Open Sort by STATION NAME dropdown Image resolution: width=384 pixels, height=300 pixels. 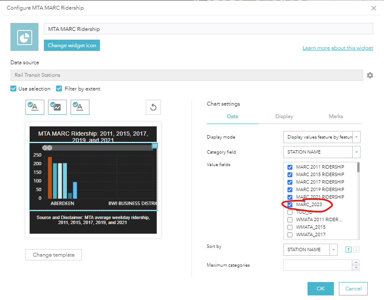[310, 250]
